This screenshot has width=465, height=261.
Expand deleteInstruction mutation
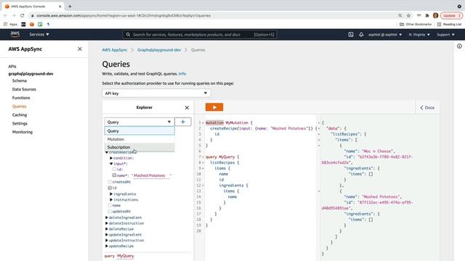tap(107, 223)
